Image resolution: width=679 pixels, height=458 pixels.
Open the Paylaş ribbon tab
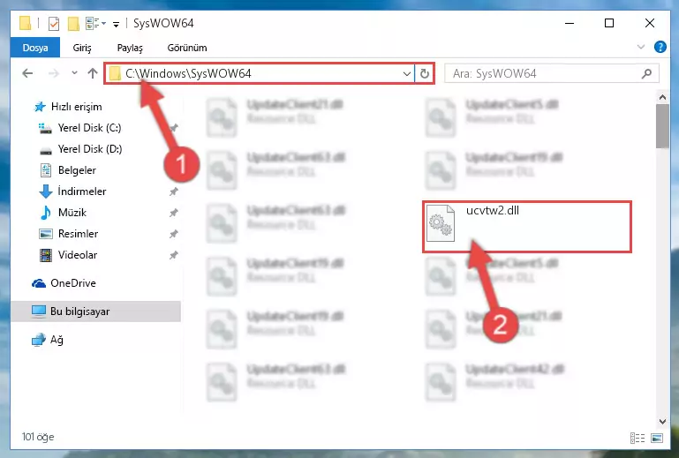point(130,48)
